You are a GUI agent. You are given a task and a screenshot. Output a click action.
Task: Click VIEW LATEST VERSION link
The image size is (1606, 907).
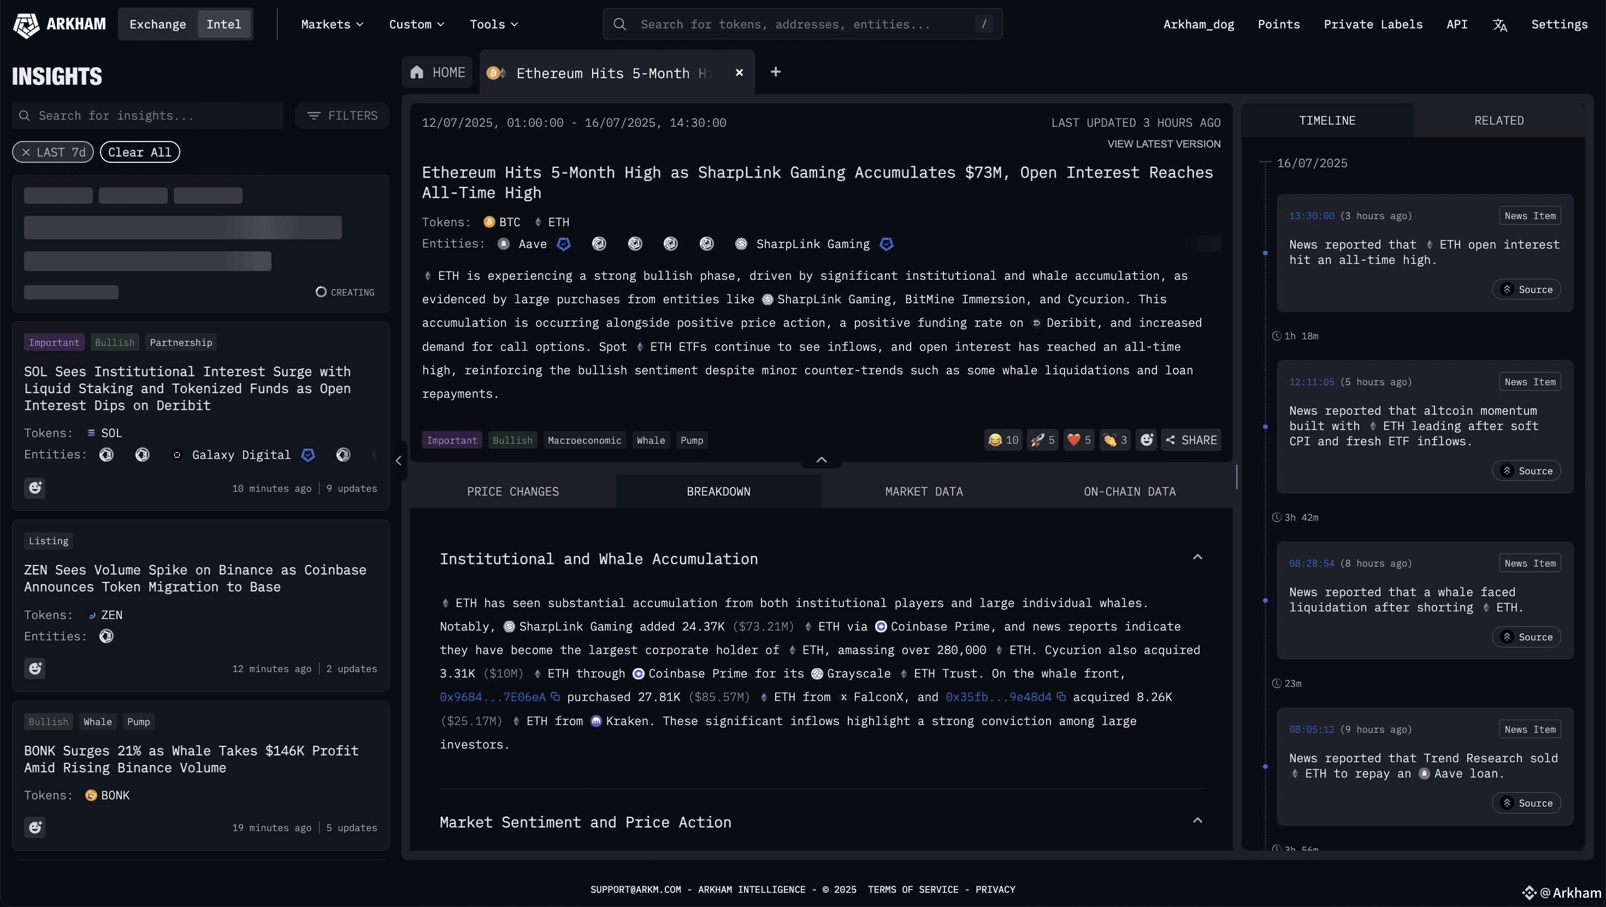(x=1164, y=144)
